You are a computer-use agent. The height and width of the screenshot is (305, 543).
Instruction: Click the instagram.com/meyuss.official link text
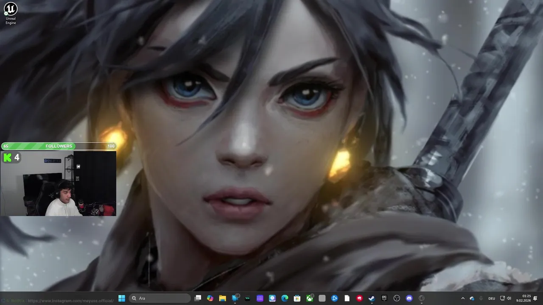click(70, 301)
